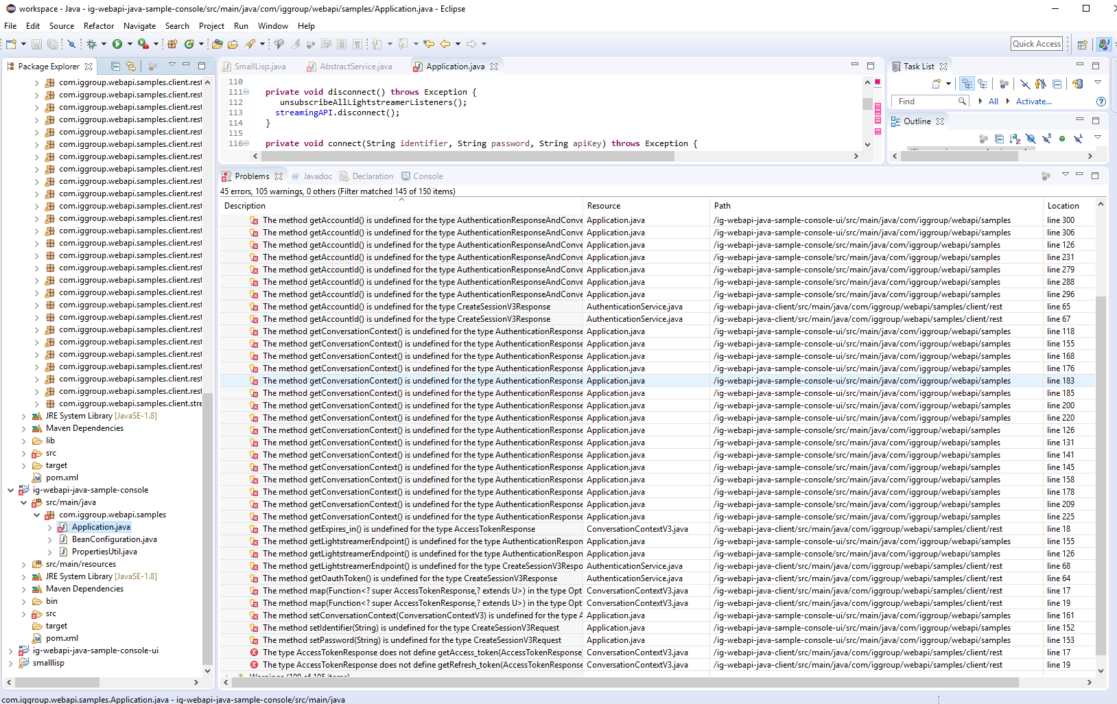1117x704 pixels.
Task: Click the green Run button icon
Action: (x=117, y=44)
